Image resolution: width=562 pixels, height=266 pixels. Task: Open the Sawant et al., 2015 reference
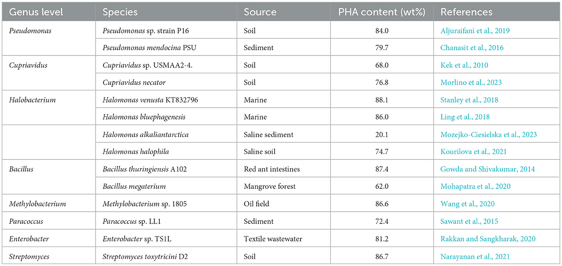(x=469, y=222)
